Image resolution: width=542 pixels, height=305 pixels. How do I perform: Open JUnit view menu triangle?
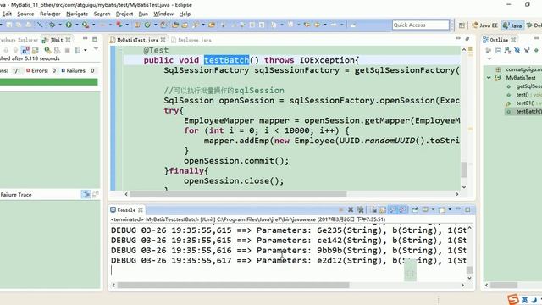(x=96, y=49)
